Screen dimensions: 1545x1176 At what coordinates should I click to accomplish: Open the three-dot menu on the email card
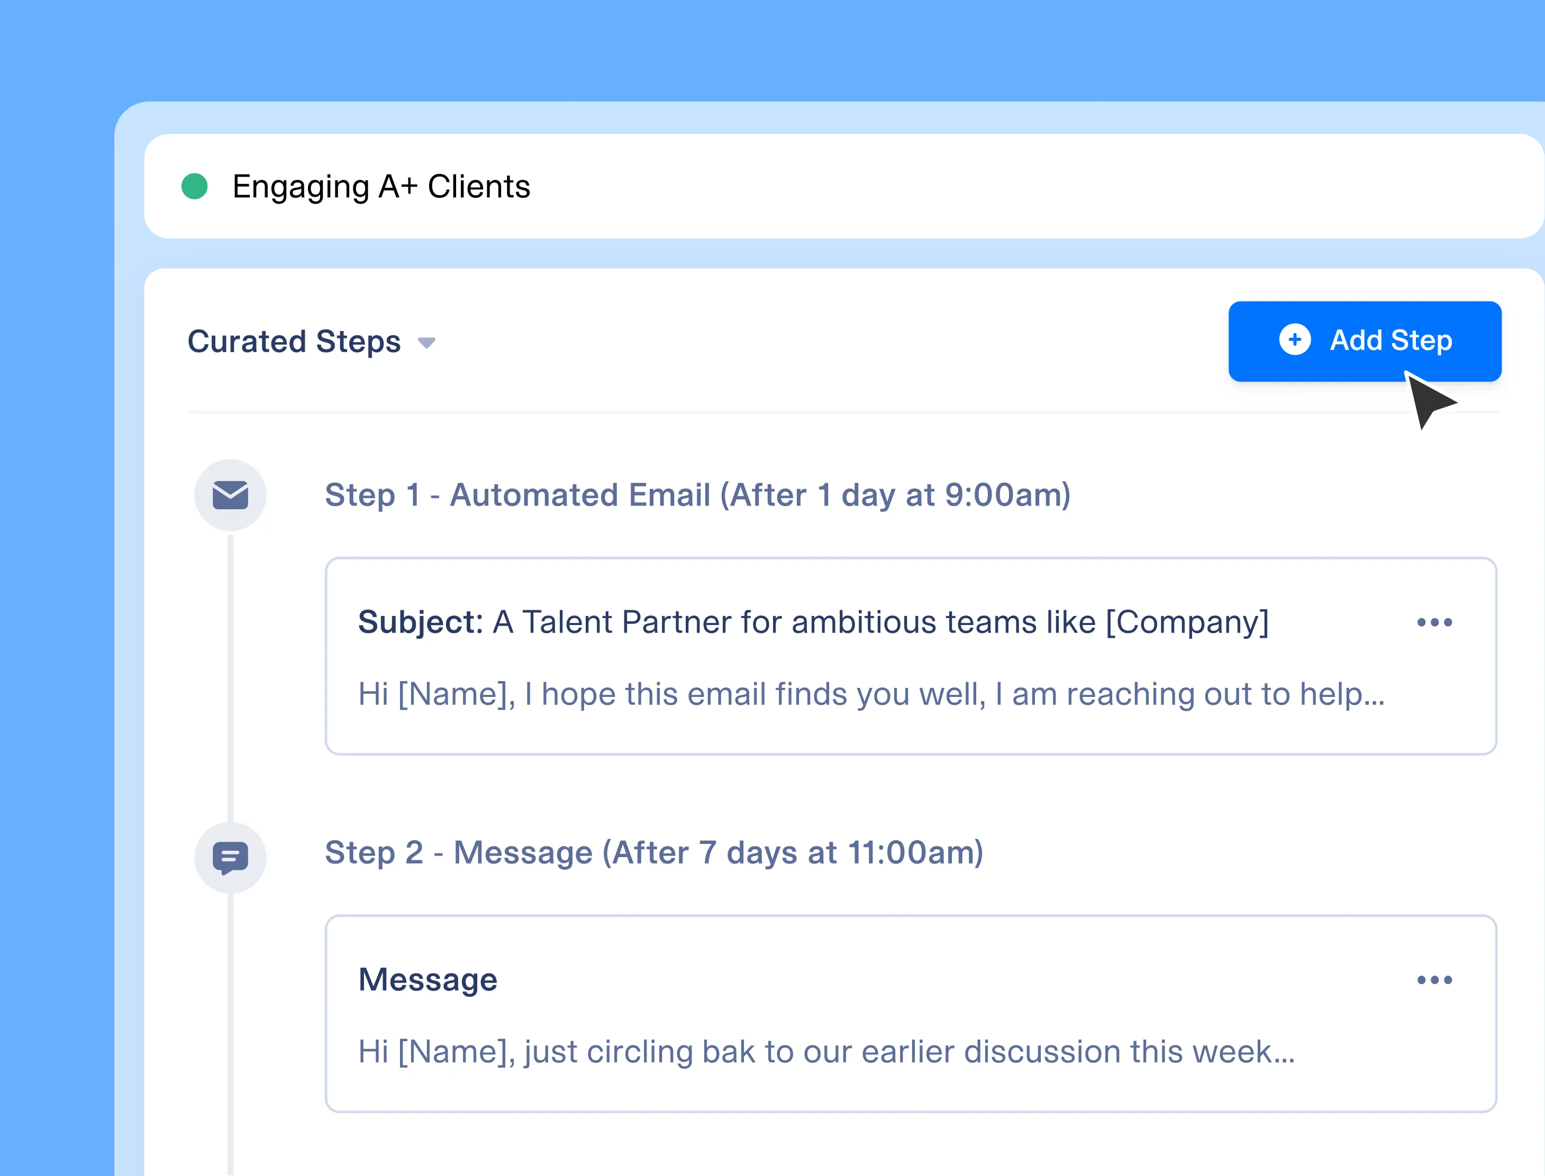pyautogui.click(x=1434, y=622)
